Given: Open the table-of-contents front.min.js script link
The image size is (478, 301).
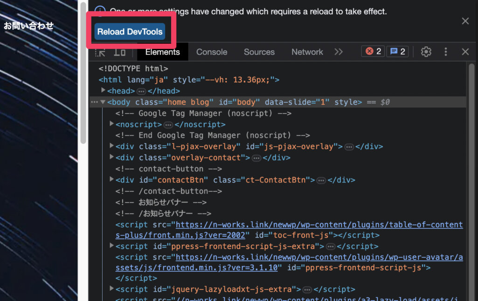Looking at the screenshot, I should [319, 225].
